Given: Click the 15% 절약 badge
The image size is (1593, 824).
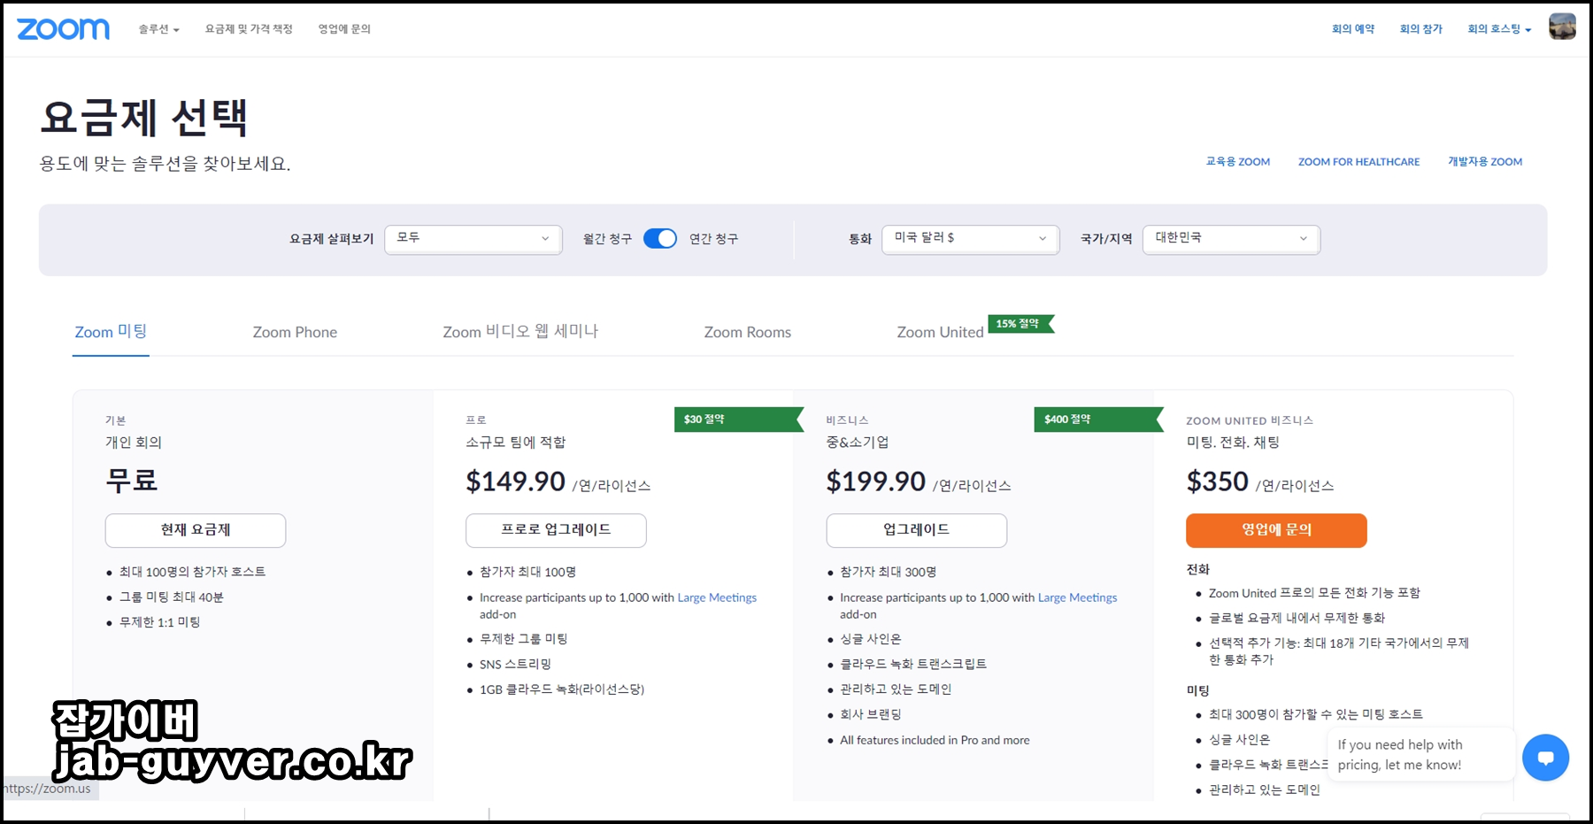Looking at the screenshot, I should point(1020,324).
